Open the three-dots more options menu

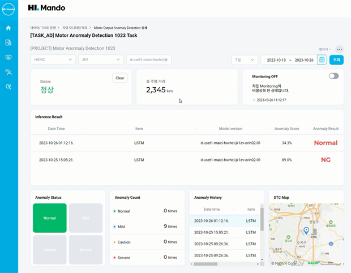[339, 49]
